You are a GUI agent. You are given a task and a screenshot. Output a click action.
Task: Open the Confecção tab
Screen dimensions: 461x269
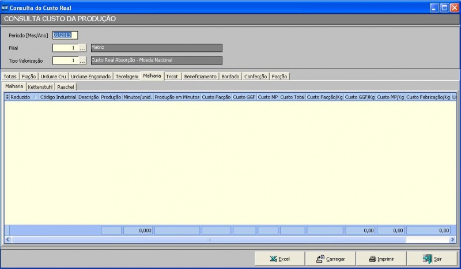255,76
